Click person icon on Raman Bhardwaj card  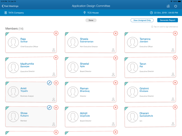click(x=113, y=99)
